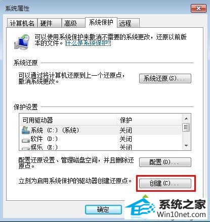The width and height of the screenshot is (210, 222).
Task: Click the System Protection computer icon
Action: pos(21,42)
